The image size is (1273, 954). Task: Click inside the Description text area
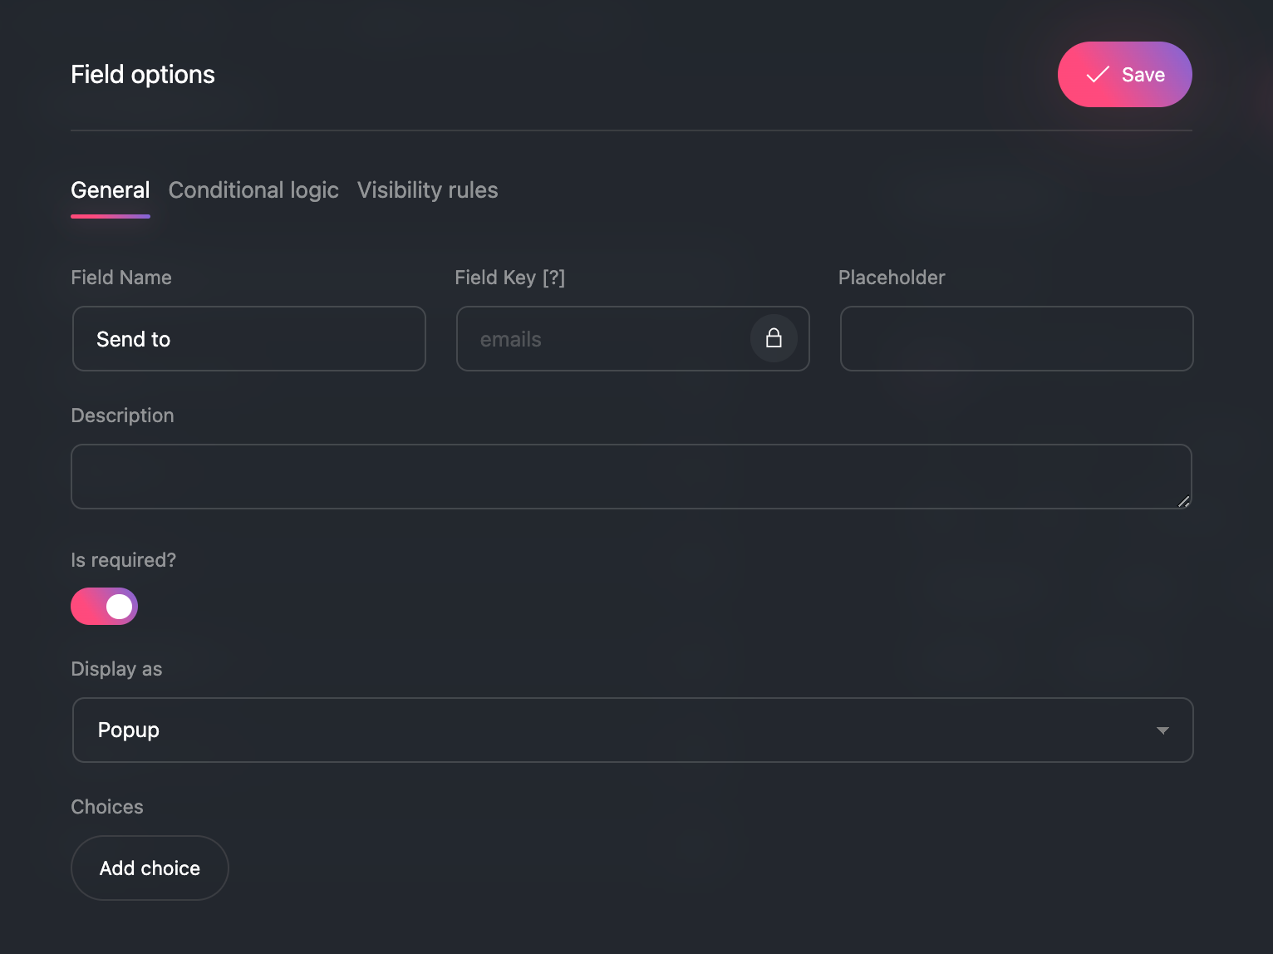click(632, 476)
